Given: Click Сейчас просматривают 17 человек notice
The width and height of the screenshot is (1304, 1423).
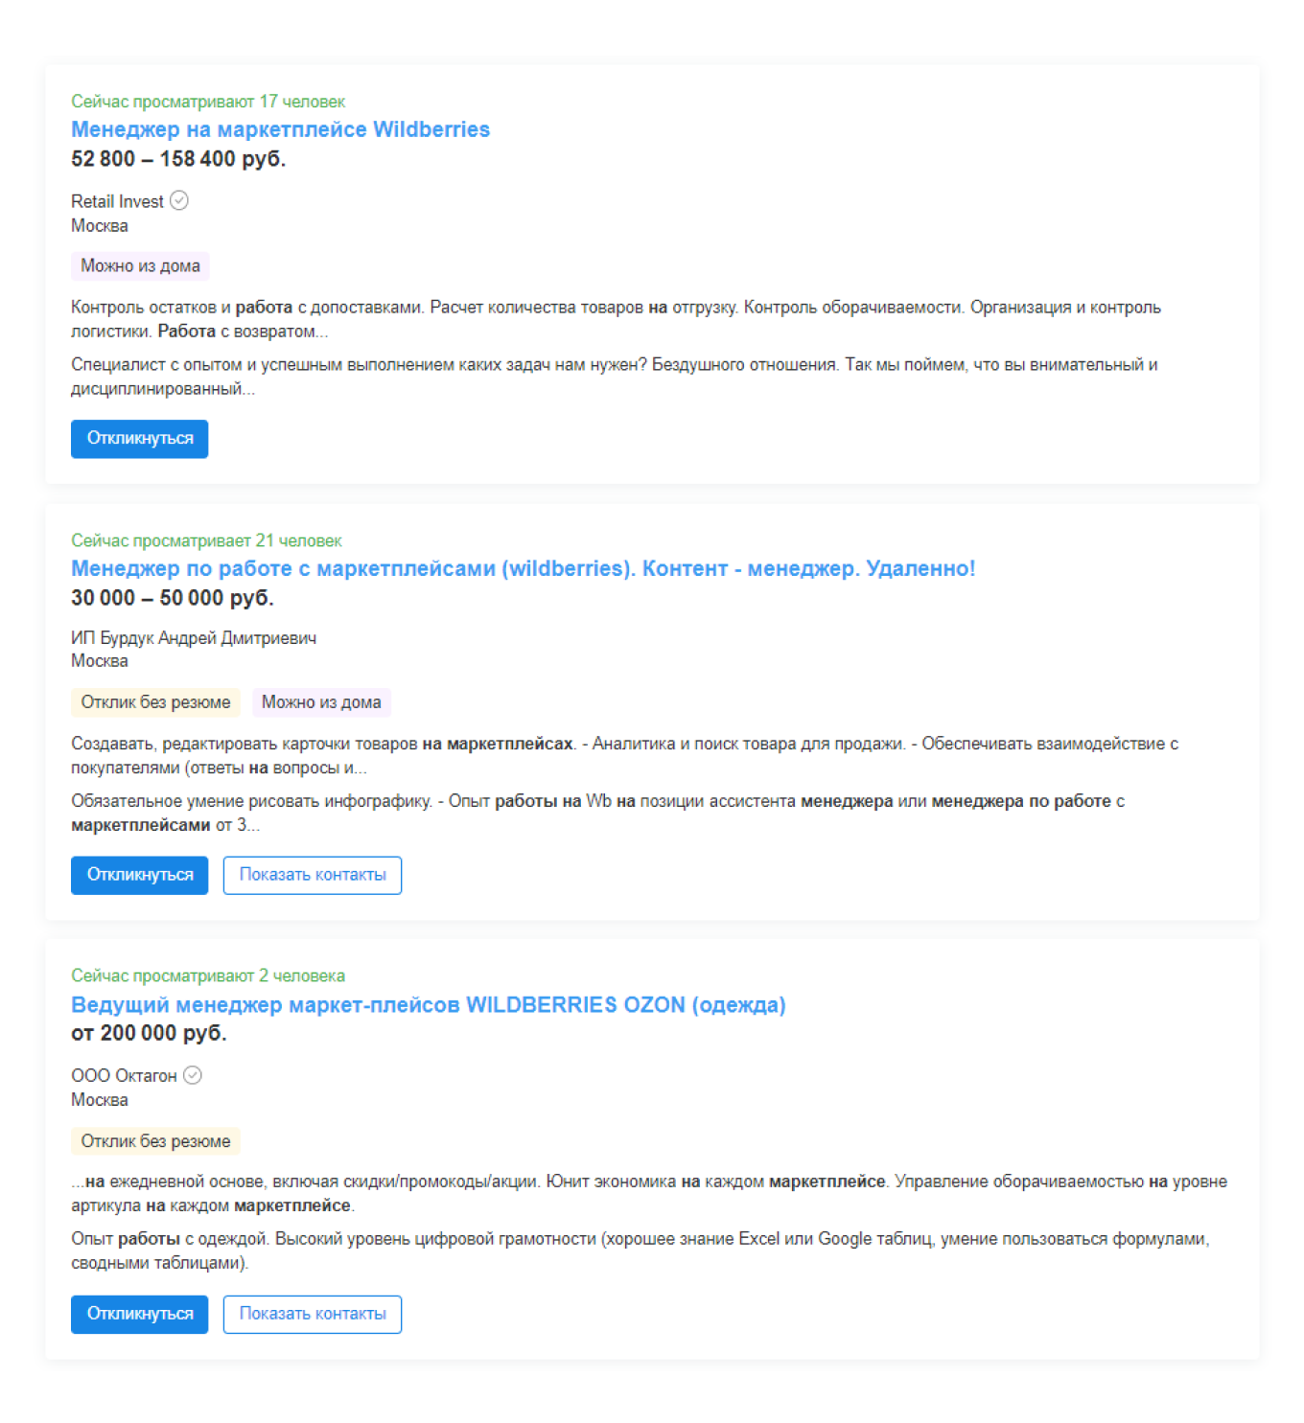Looking at the screenshot, I should point(207,102).
